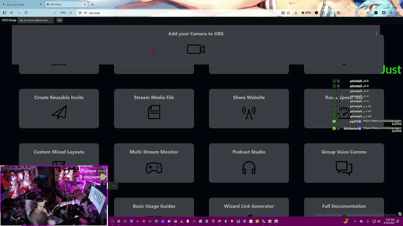403x226 pixels.
Task: Open the extensions puzzle icon
Action: click(x=324, y=13)
